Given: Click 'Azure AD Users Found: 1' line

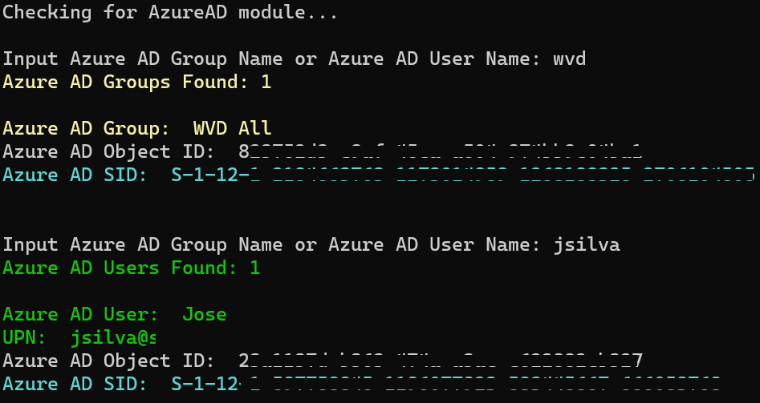Looking at the screenshot, I should [132, 268].
